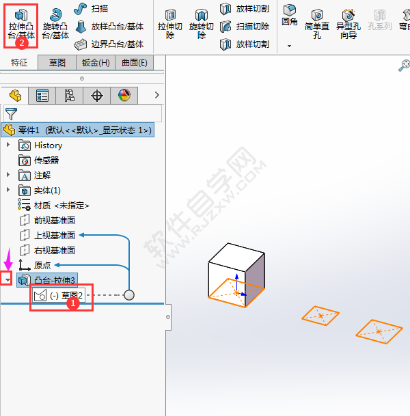The image size is (410, 416).
Task: Select the 凸台-拉伸3 feature
Action: point(47,280)
